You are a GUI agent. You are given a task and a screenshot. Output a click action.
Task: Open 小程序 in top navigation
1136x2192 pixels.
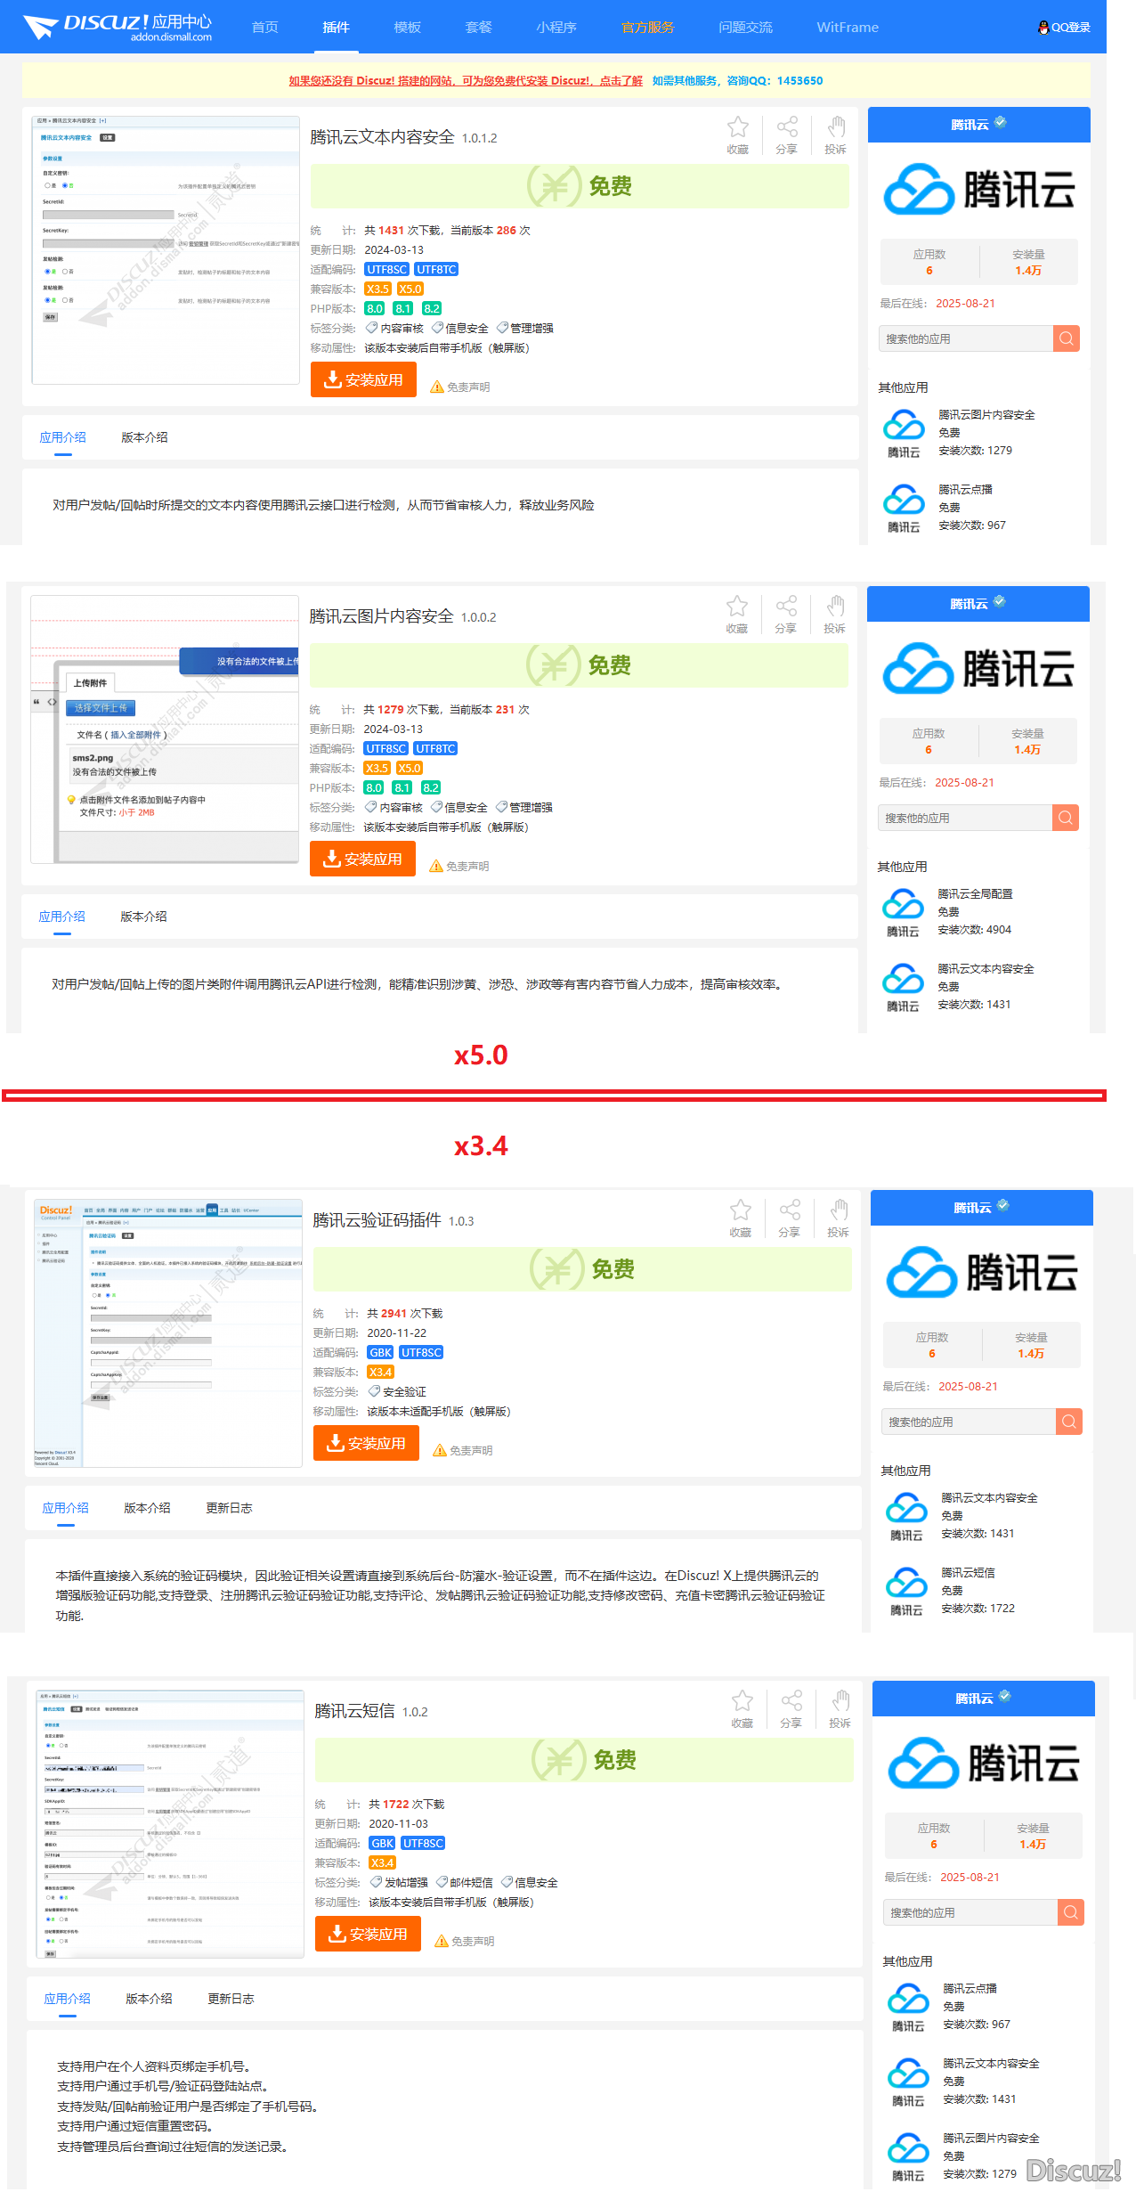(x=556, y=28)
